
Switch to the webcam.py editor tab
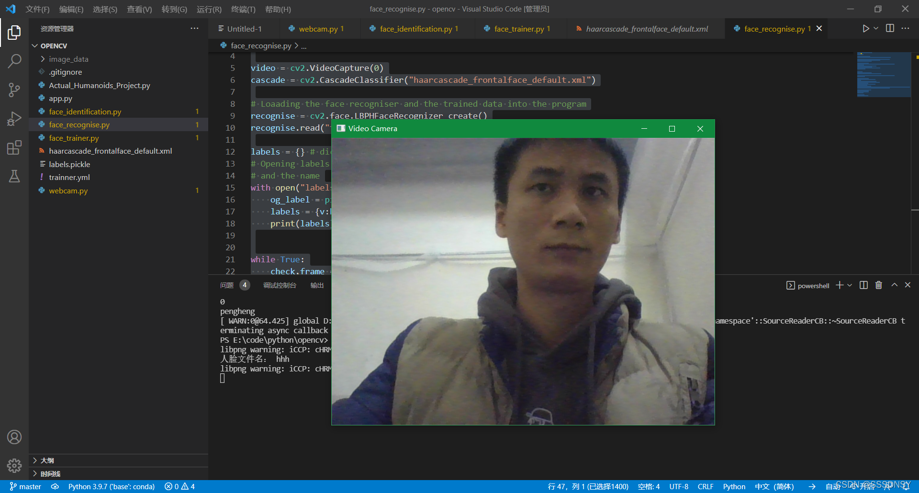tap(320, 29)
